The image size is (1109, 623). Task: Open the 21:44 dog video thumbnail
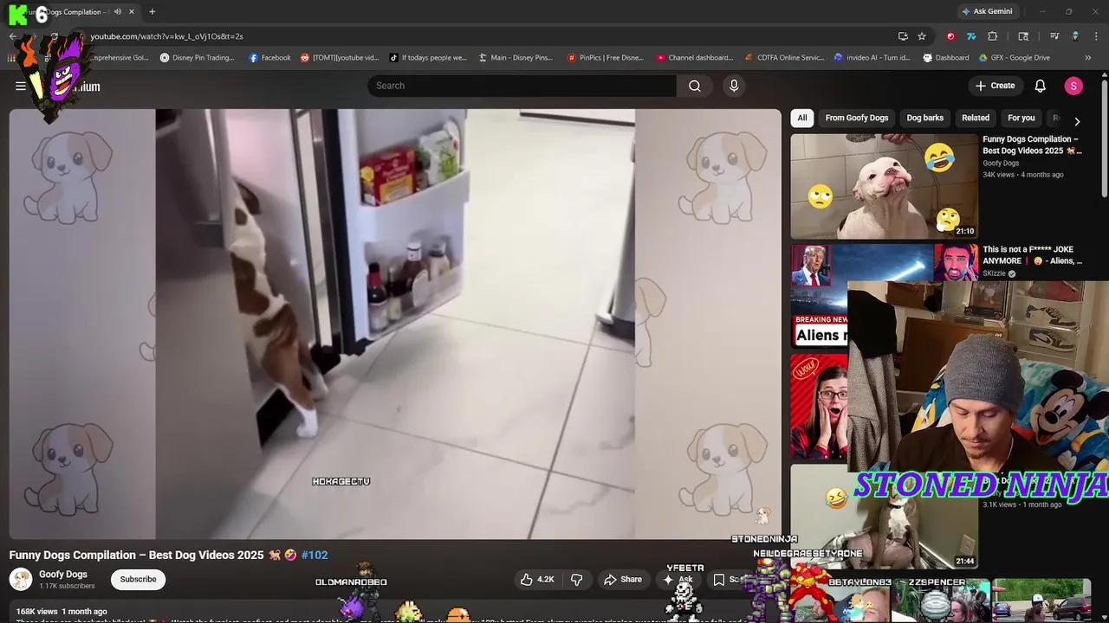pos(884,517)
